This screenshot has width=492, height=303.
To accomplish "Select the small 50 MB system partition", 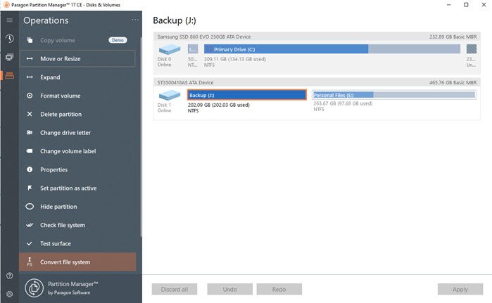I will point(193,49).
